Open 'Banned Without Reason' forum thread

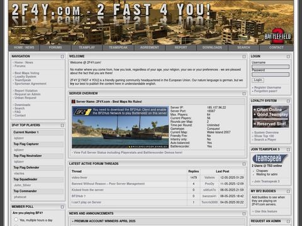click(108, 184)
